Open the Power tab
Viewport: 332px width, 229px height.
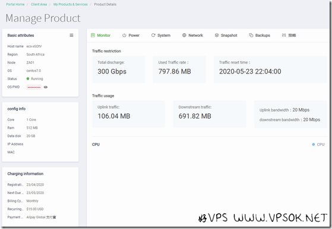(x=131, y=36)
